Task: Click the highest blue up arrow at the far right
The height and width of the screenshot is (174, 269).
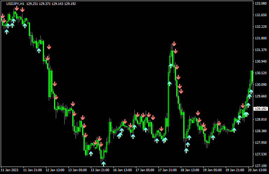Action: coord(251,92)
